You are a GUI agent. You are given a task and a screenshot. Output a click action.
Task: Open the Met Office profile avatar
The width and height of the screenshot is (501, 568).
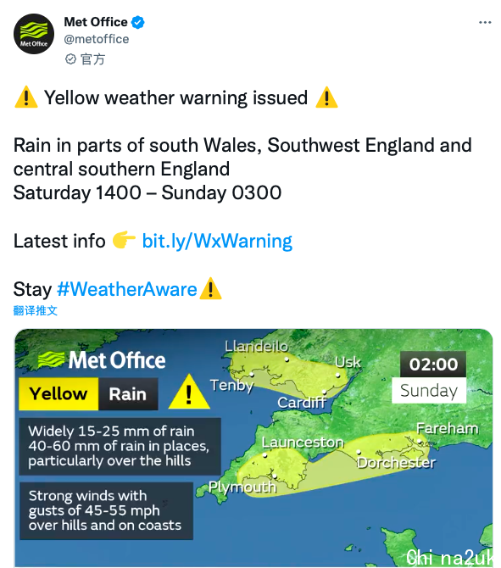[34, 34]
